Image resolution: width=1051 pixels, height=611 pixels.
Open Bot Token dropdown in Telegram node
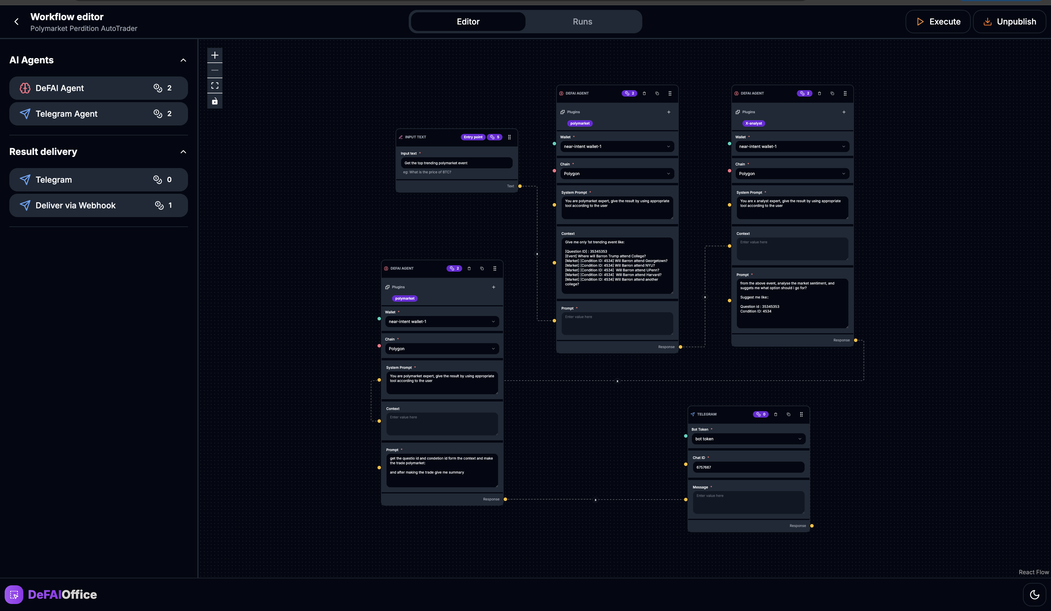(748, 439)
